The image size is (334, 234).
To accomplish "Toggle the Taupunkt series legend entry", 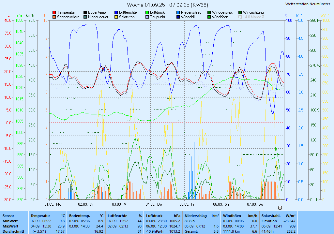I will pos(158,17).
